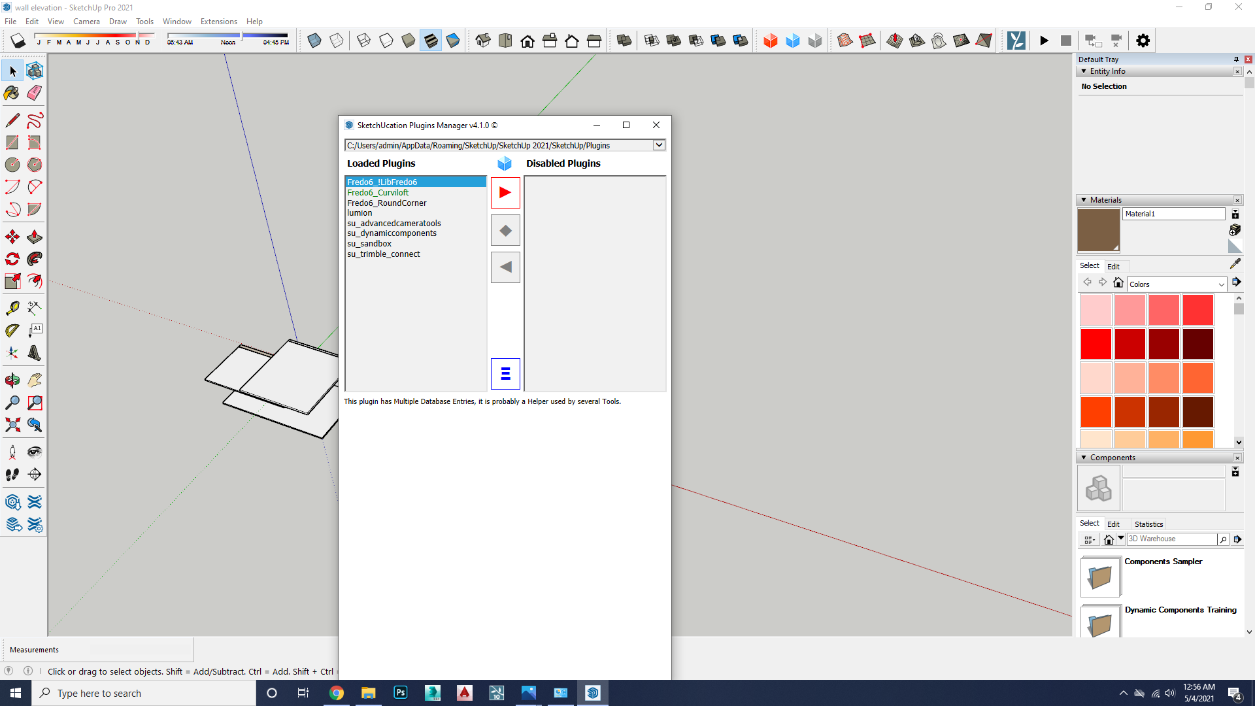Image resolution: width=1255 pixels, height=706 pixels.
Task: Select the Orbit tool
Action: pos(12,380)
